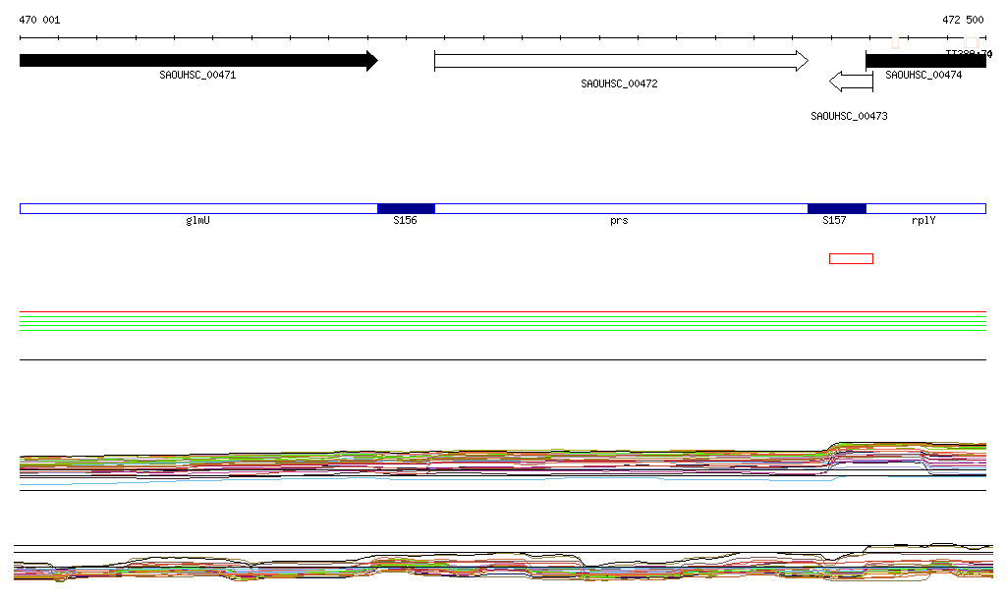Click the small pink marker on the ruler
This screenshot has width=1006, height=600.
click(x=895, y=42)
